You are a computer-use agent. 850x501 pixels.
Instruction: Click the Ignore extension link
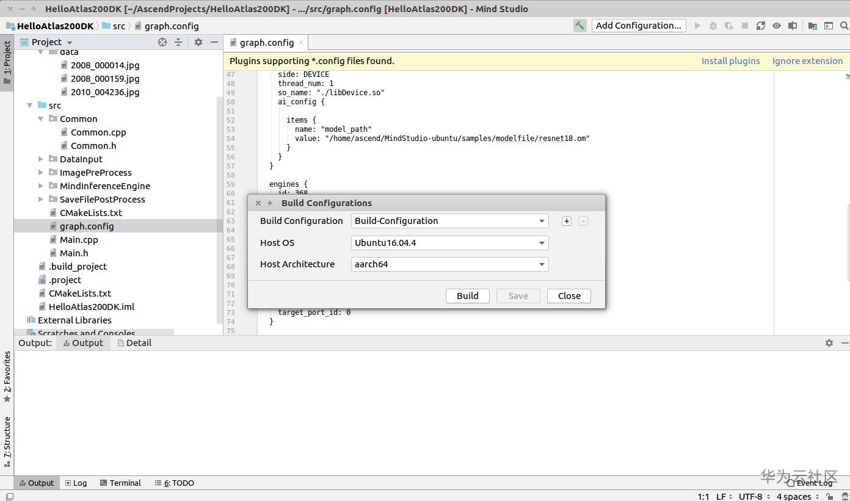[x=807, y=61]
